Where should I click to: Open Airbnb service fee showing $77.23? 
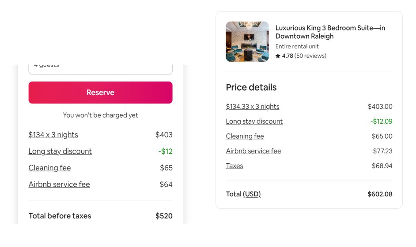coord(253,151)
